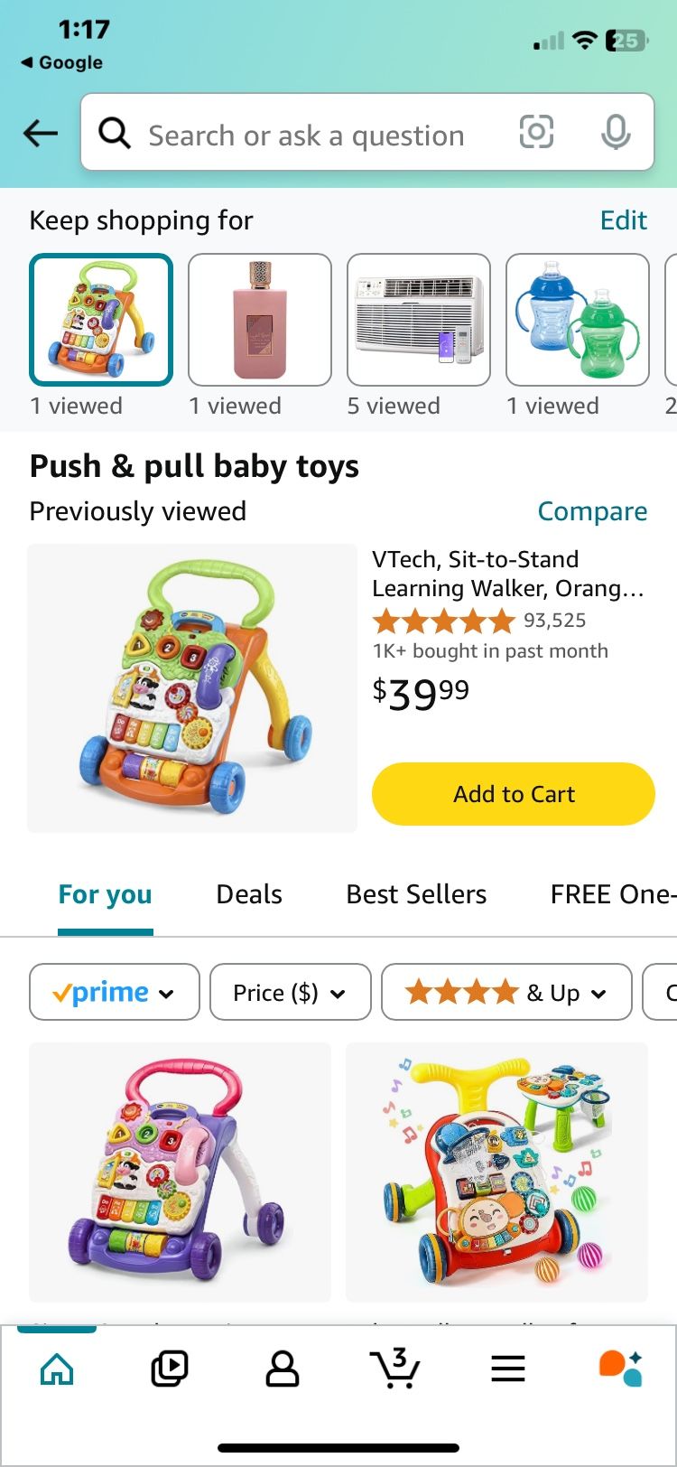The image size is (677, 1467).
Task: Switch to the Best Sellers tab
Action: click(x=416, y=894)
